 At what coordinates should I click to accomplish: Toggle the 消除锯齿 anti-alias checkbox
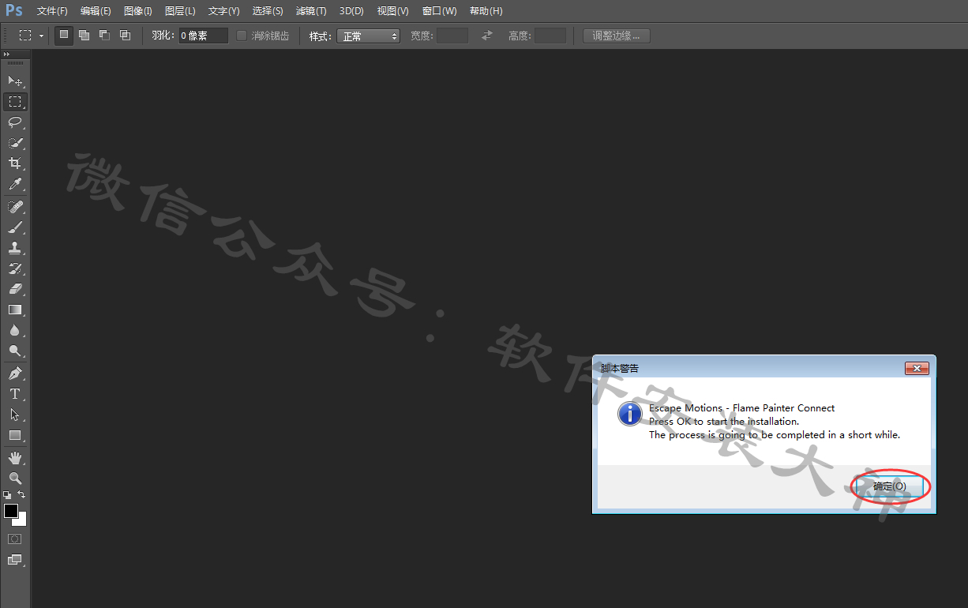(x=242, y=36)
